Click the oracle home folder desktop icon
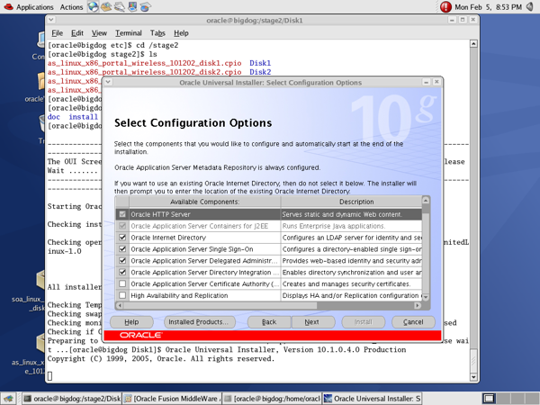Image resolution: width=540 pixels, height=405 pixels. 40,82
